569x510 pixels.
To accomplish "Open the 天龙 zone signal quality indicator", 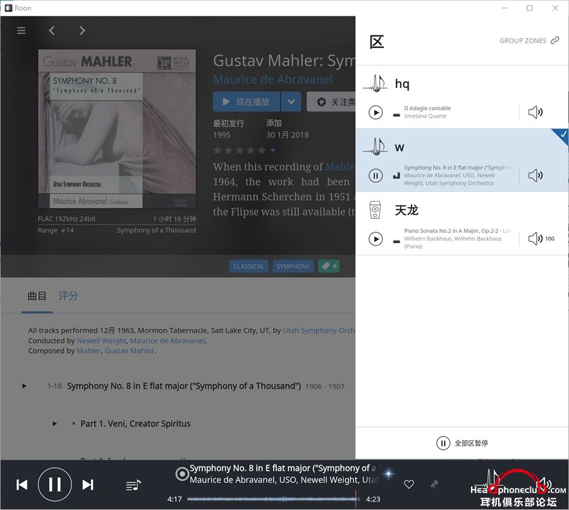I will 396,241.
